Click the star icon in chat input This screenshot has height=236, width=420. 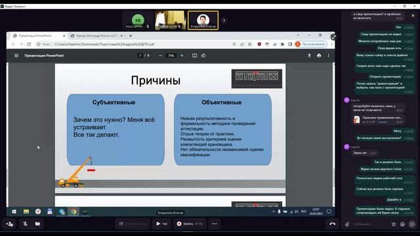point(394,224)
